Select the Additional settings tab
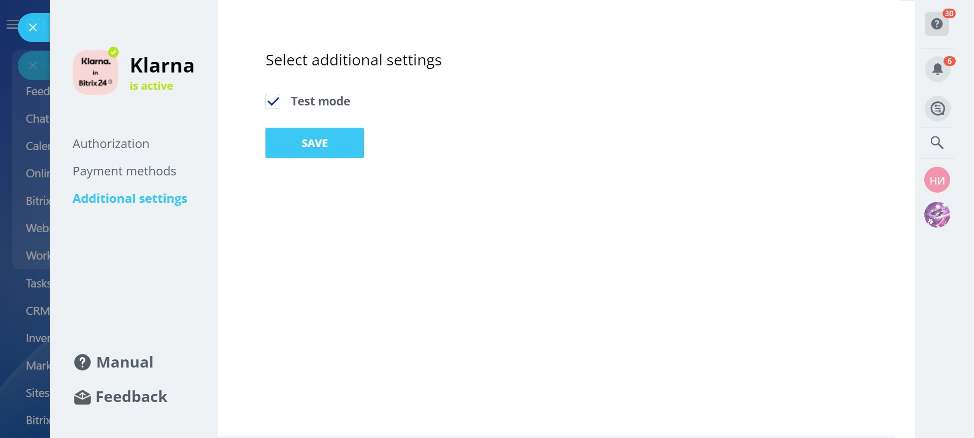974x438 pixels. 130,199
